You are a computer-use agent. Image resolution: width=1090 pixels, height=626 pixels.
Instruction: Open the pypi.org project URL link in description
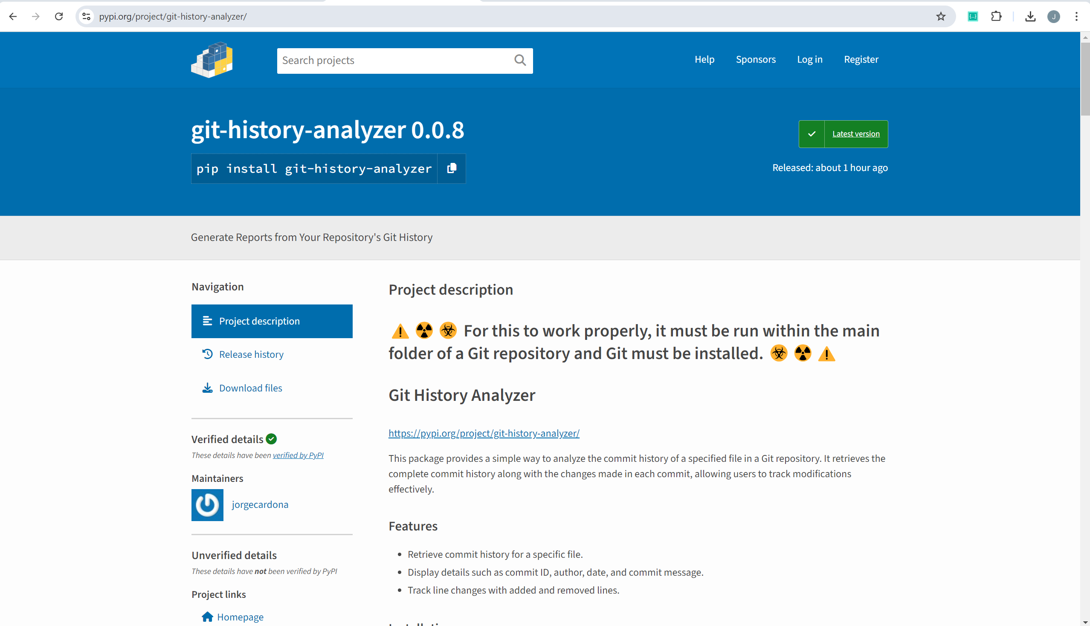tap(484, 433)
